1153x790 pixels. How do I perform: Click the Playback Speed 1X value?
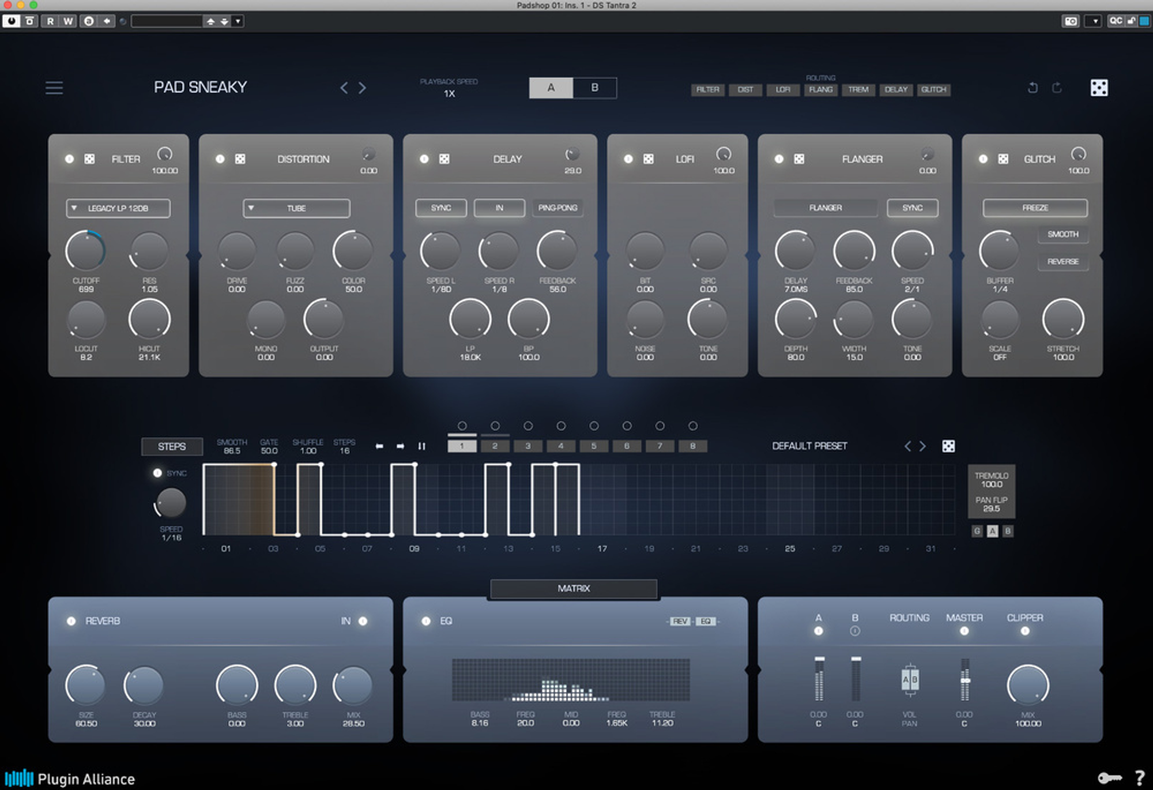coord(449,93)
